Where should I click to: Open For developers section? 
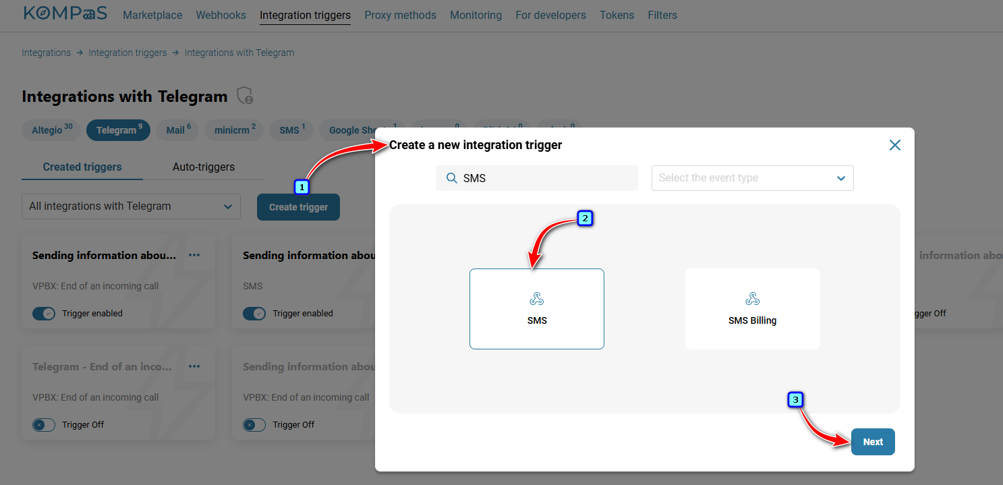[x=550, y=15]
